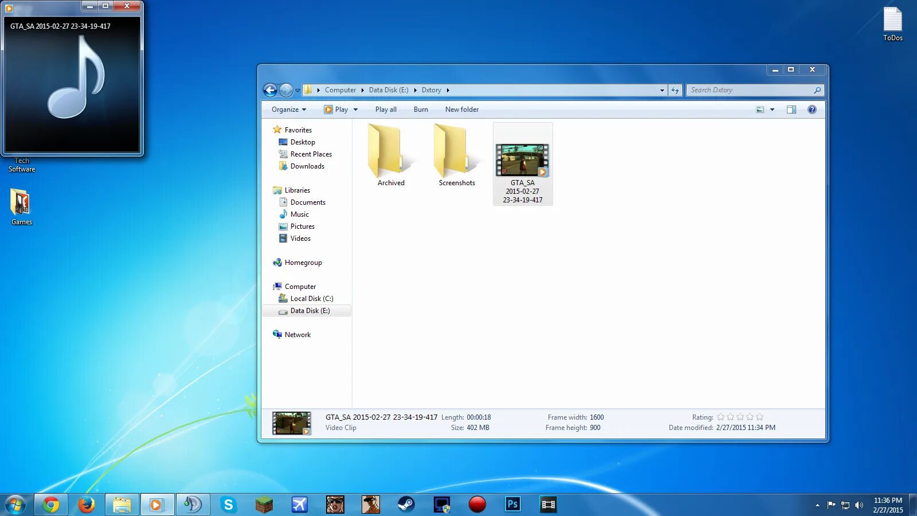Change the view with the views icon
This screenshot has width=917, height=516.
click(x=760, y=110)
